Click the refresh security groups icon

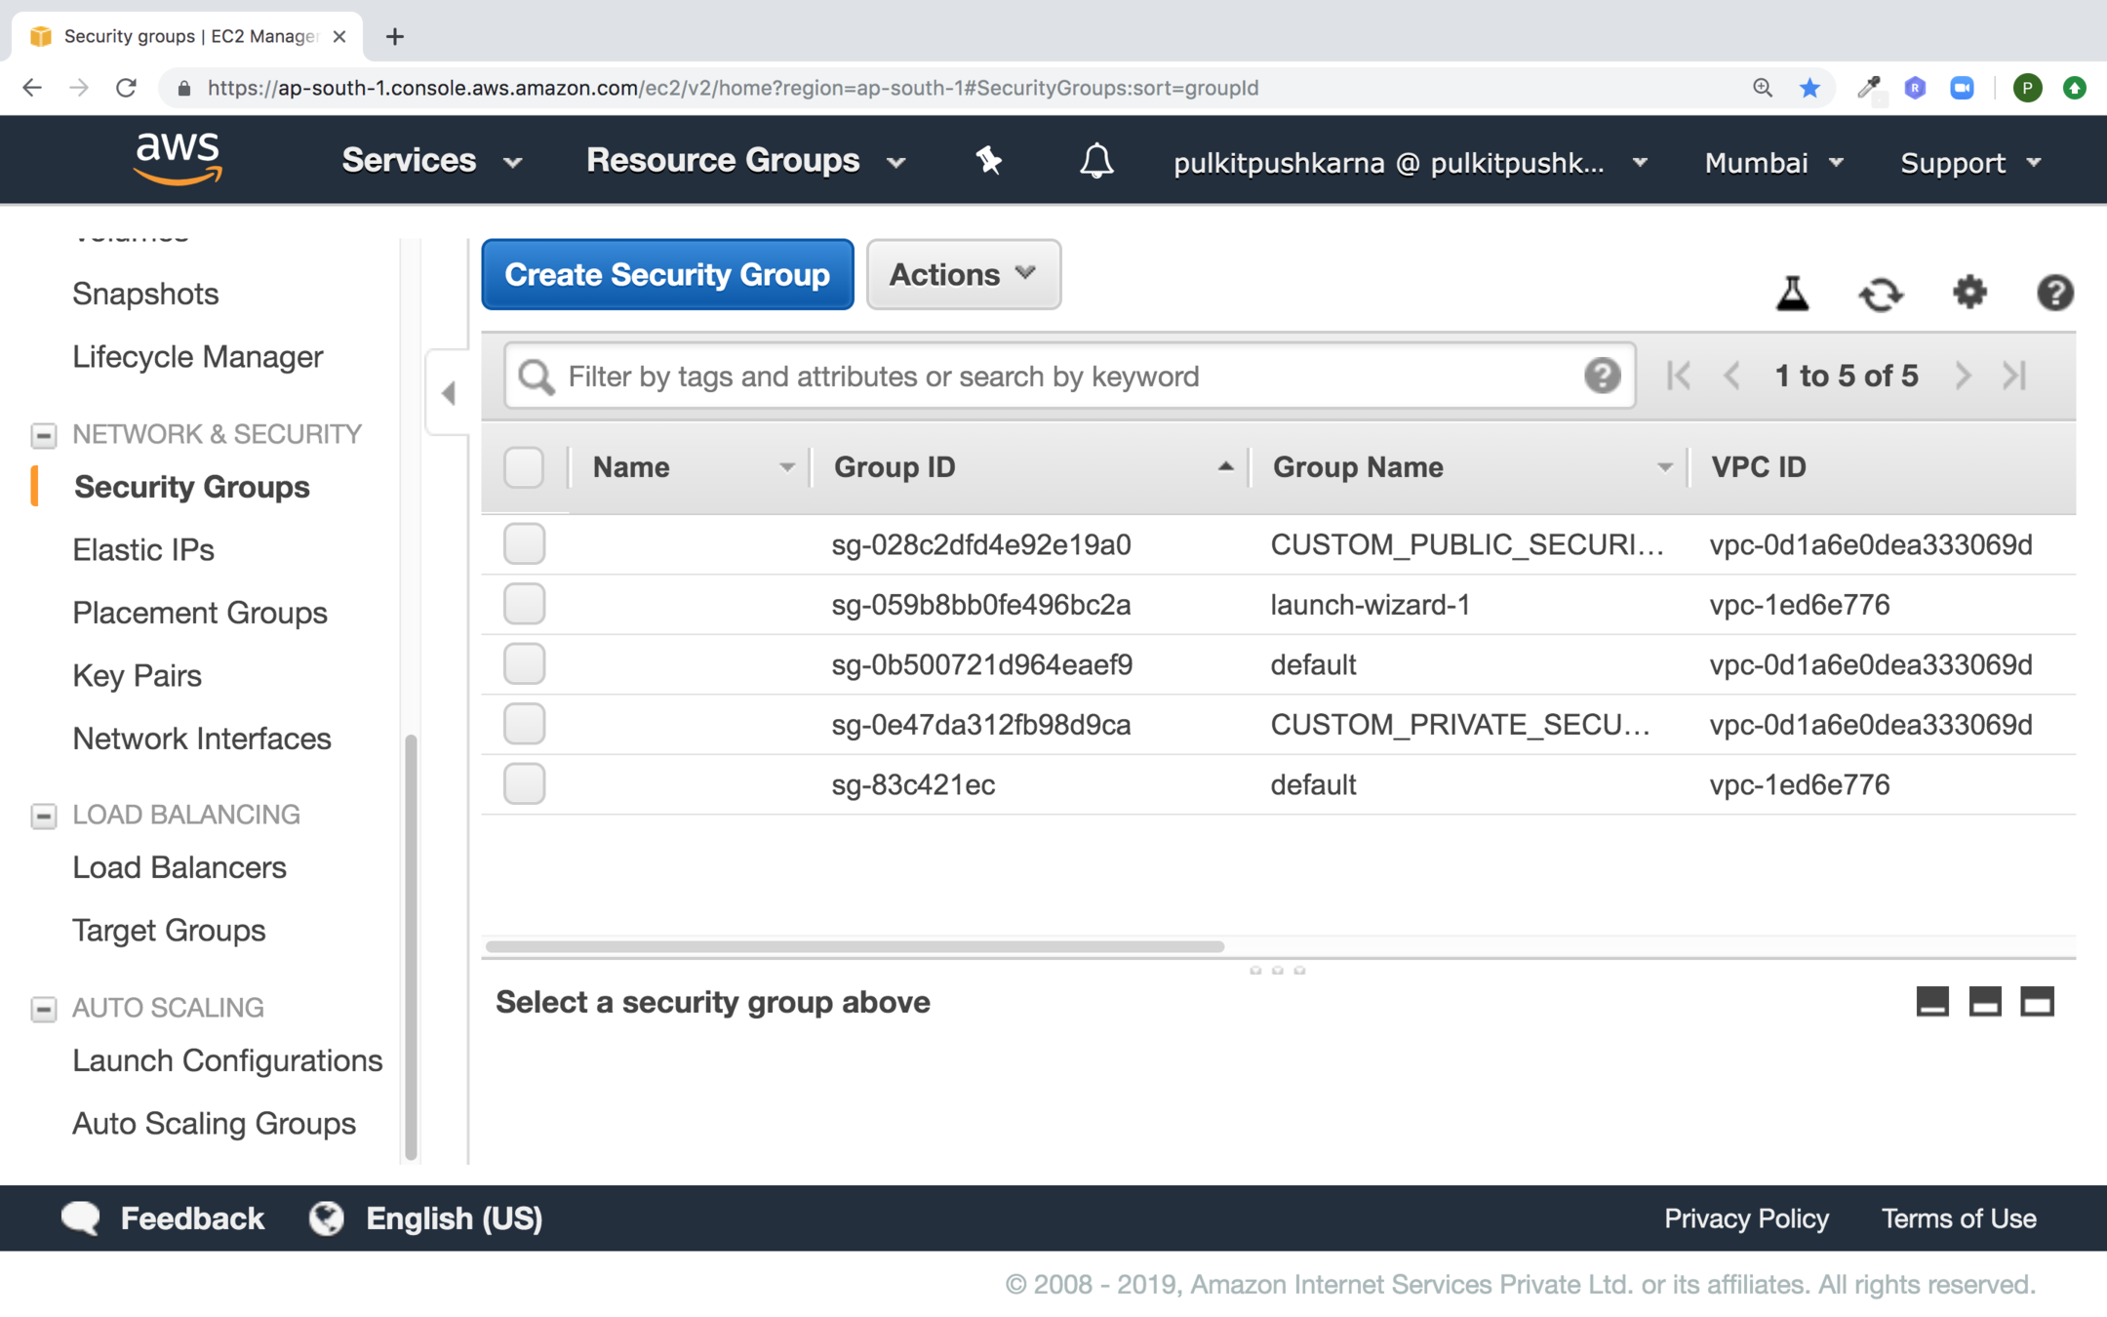pos(1880,294)
